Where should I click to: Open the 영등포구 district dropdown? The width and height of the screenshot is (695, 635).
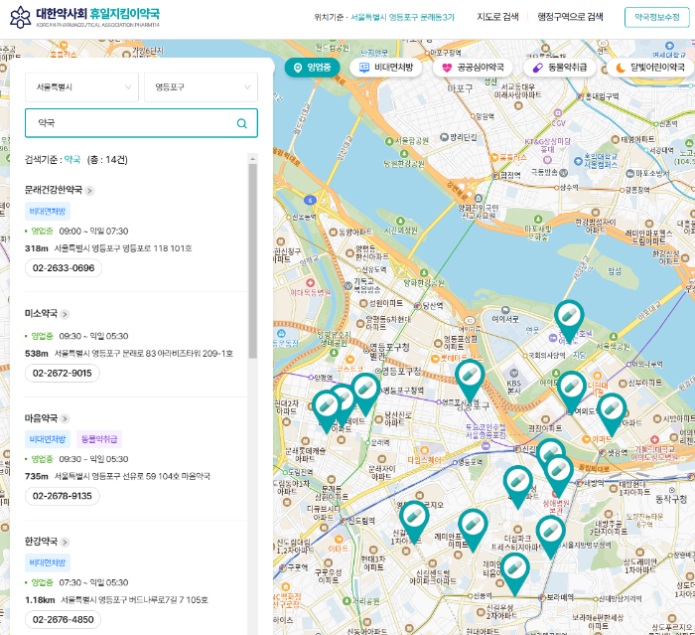(201, 87)
